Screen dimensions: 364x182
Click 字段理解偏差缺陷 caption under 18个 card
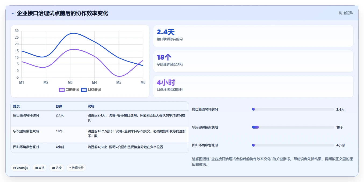(170, 64)
